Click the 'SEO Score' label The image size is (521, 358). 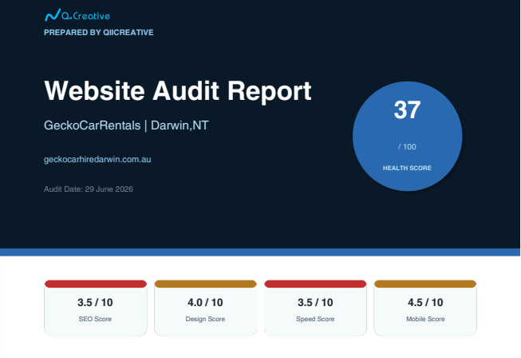(95, 319)
